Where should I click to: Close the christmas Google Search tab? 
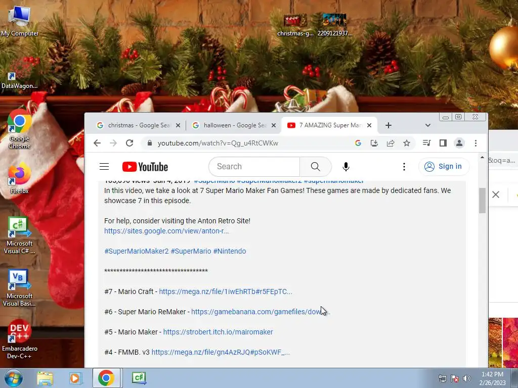178,125
